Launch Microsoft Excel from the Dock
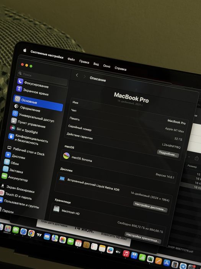The width and height of the screenshot is (201, 269). point(150,259)
